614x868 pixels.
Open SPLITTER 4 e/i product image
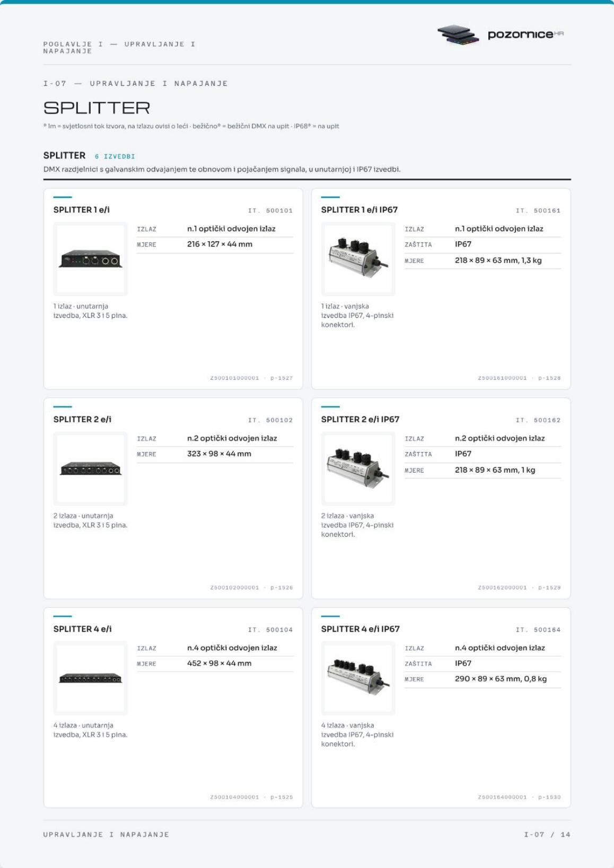[x=91, y=678]
